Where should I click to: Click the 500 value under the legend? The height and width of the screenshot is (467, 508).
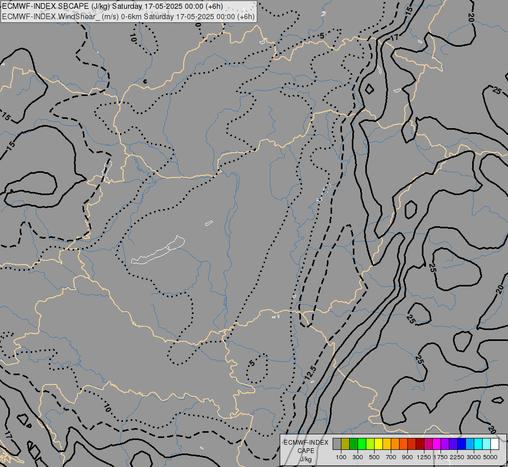374,457
